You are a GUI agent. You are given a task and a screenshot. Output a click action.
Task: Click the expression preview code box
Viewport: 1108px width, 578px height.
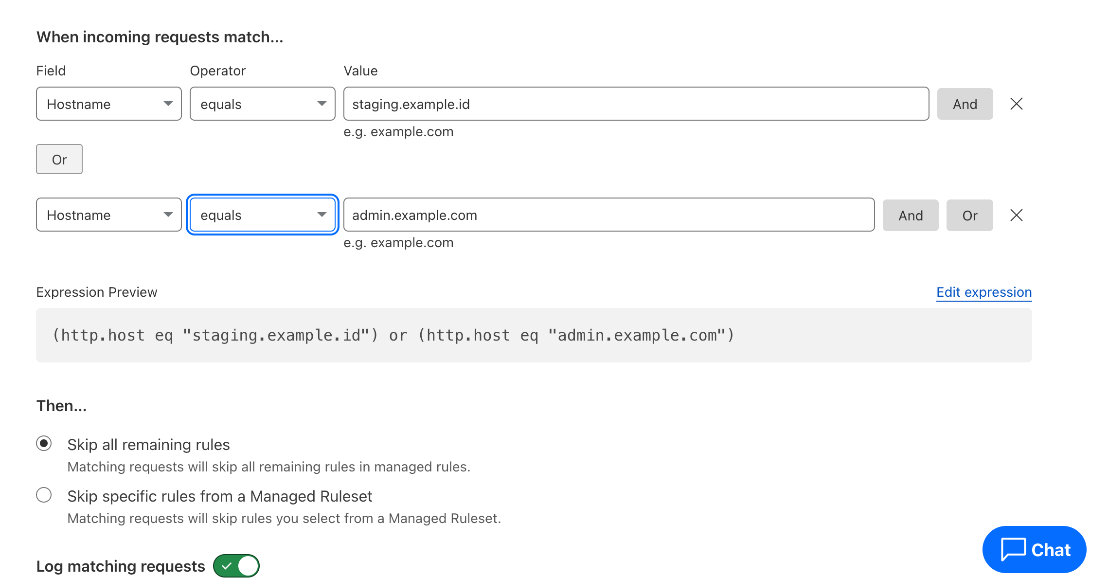point(534,335)
